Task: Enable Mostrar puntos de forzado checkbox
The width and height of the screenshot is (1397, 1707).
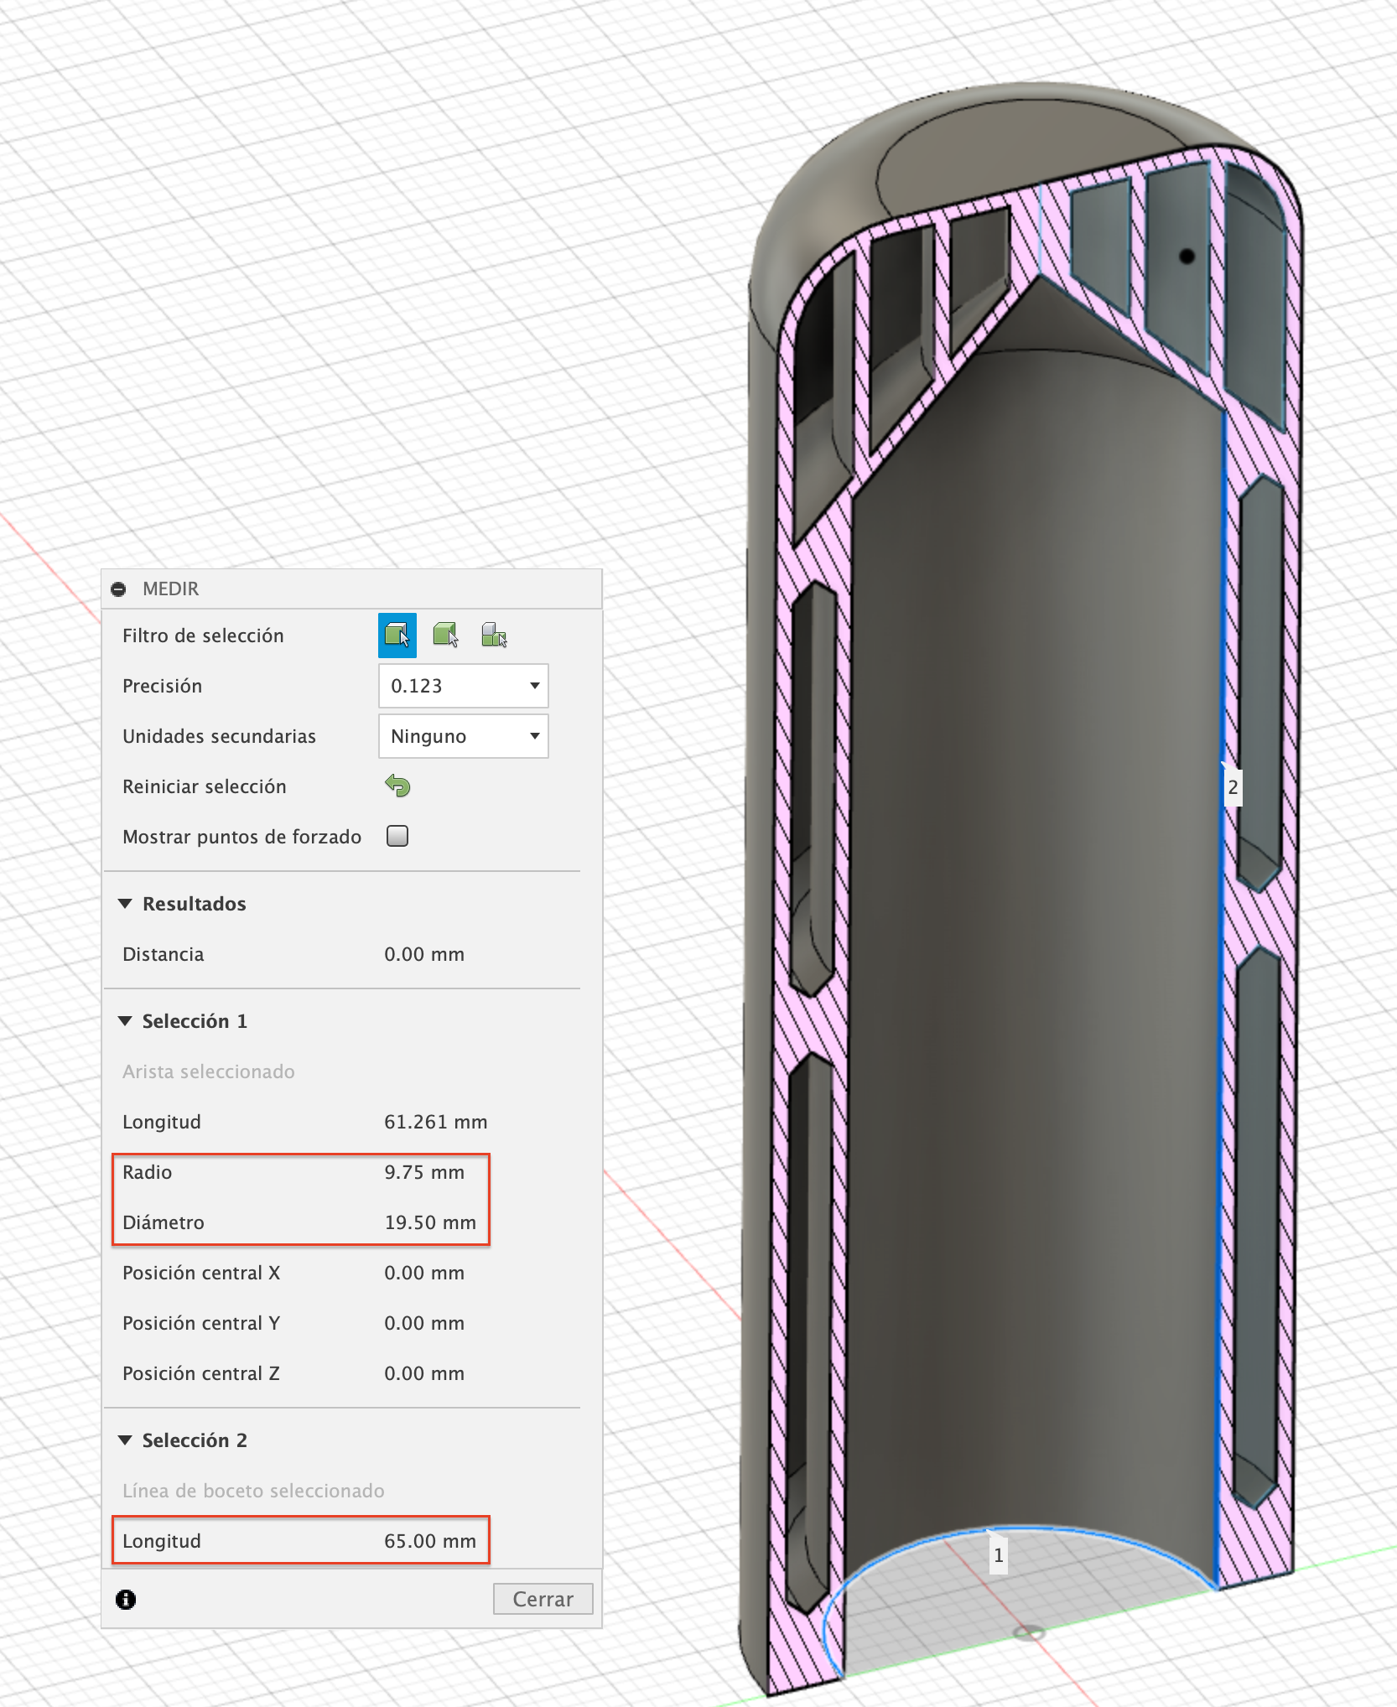Action: click(397, 836)
